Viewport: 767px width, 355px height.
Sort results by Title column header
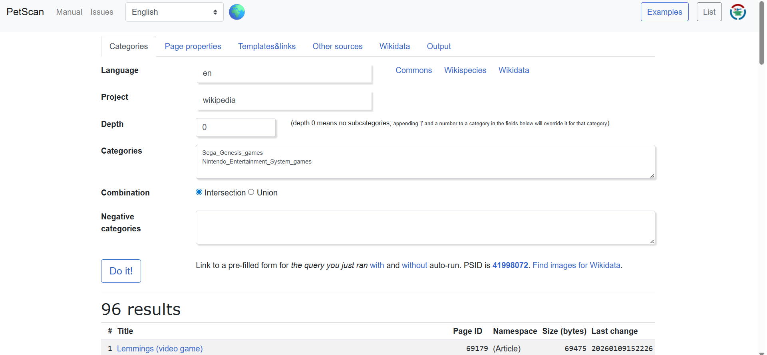coord(125,331)
